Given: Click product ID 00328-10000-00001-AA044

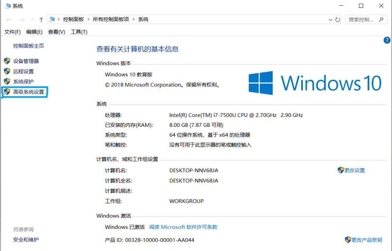Looking at the screenshot, I should tap(159, 240).
